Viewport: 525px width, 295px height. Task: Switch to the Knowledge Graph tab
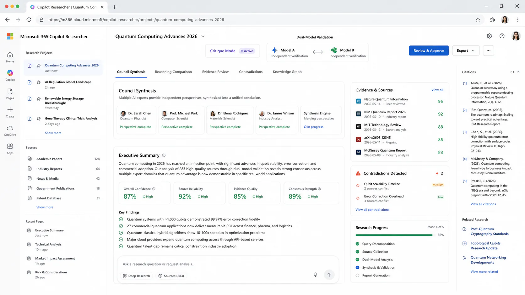tap(287, 72)
